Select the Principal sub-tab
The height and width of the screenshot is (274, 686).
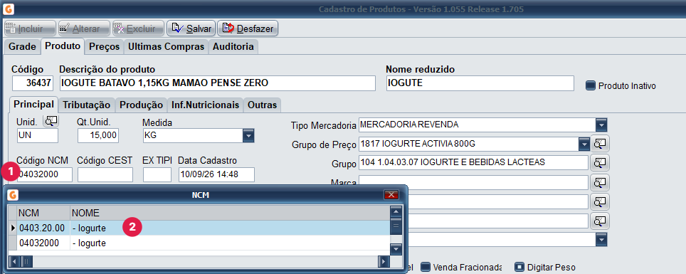point(33,105)
